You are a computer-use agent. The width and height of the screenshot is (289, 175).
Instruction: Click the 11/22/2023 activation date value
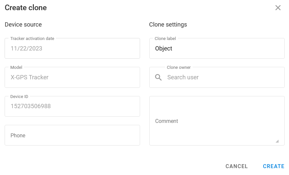tap(27, 49)
